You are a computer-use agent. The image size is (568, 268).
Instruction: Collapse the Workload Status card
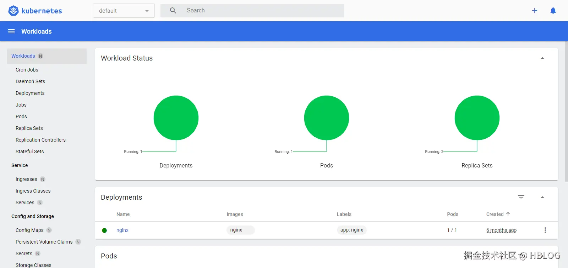(x=542, y=58)
